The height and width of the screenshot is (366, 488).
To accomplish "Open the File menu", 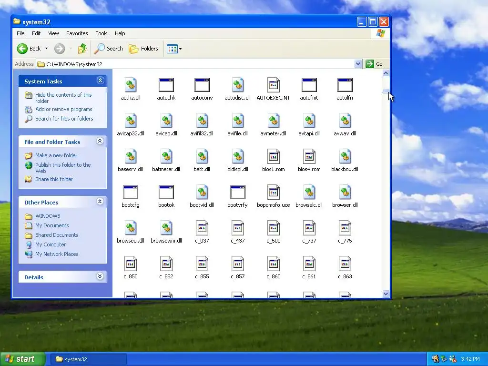I will coord(20,33).
